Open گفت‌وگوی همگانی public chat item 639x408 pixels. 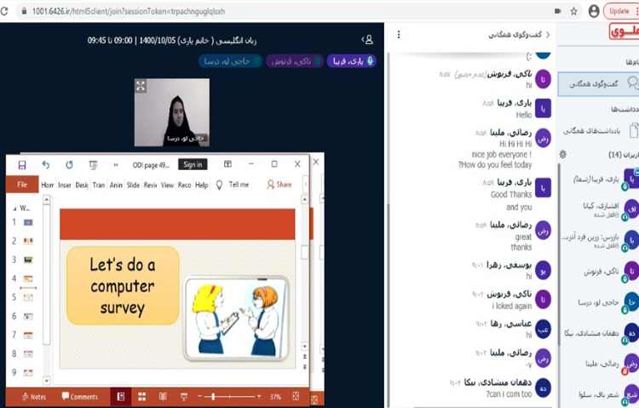point(598,84)
